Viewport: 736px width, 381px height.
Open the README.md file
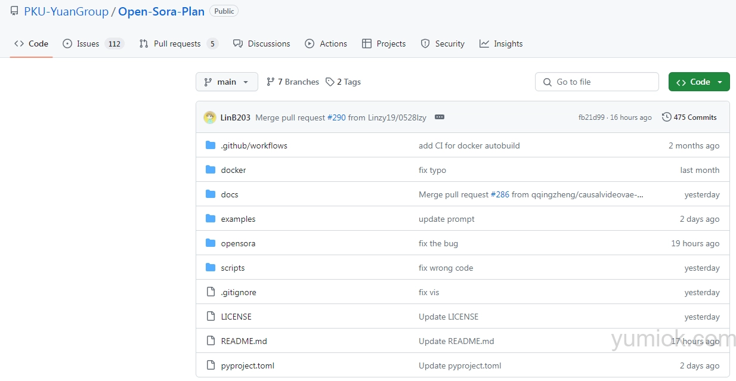point(244,341)
